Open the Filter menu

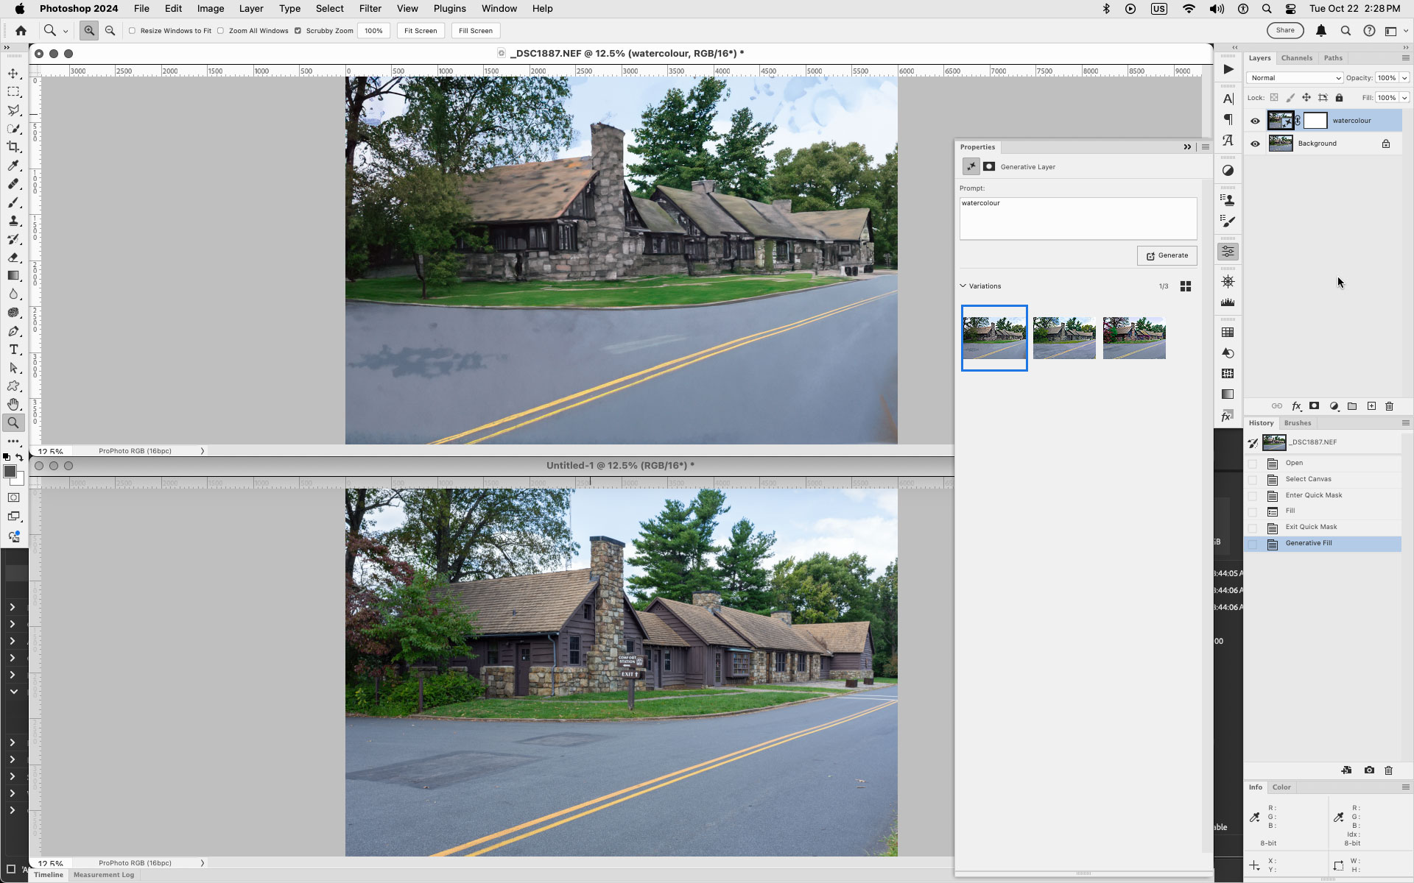click(370, 8)
